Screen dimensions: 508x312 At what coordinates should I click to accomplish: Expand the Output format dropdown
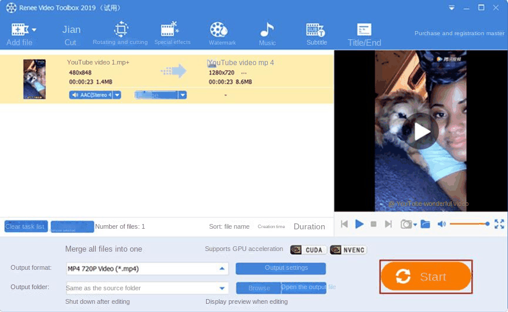222,269
